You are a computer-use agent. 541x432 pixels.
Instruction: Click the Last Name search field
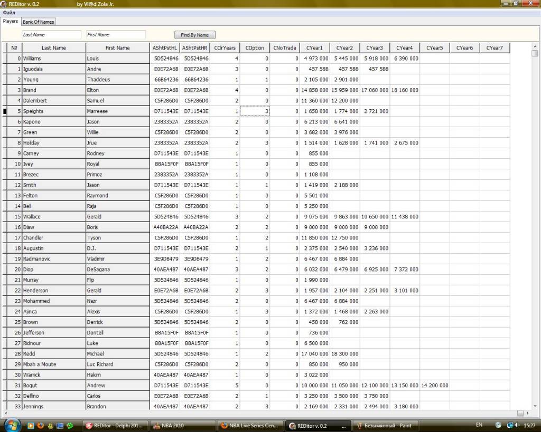pyautogui.click(x=51, y=35)
